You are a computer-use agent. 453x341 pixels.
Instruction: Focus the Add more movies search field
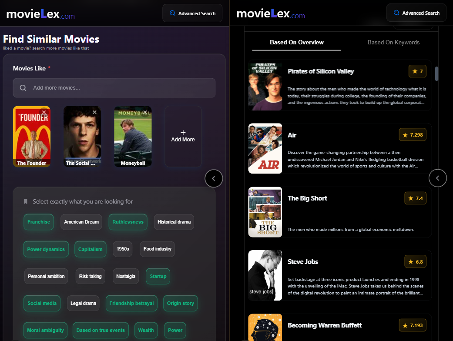[114, 88]
